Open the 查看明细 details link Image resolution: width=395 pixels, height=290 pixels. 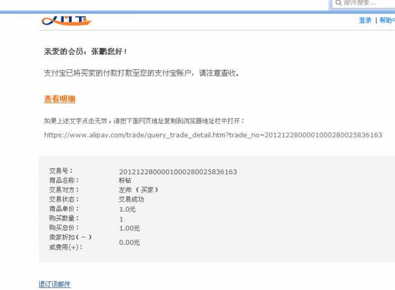pos(60,99)
